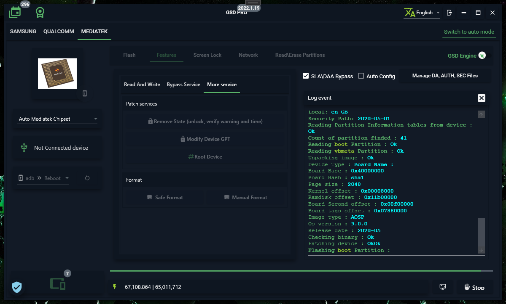
Task: Click the Stop button
Action: [x=474, y=287]
